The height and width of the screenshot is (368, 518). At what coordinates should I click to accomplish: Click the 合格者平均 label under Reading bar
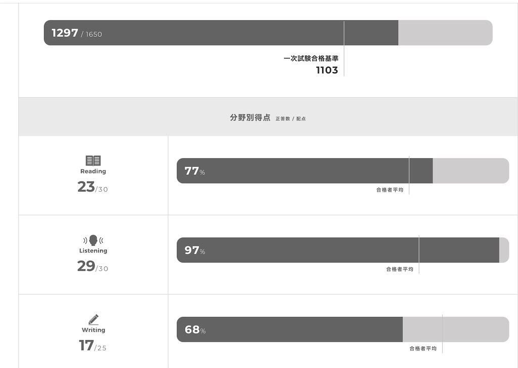pyautogui.click(x=390, y=190)
